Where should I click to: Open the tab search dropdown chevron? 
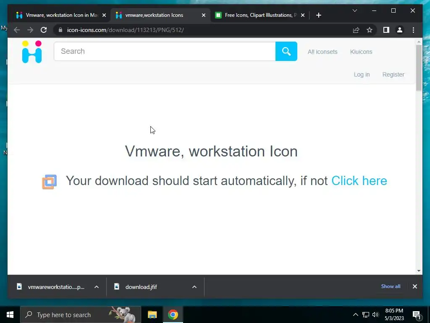(354, 11)
